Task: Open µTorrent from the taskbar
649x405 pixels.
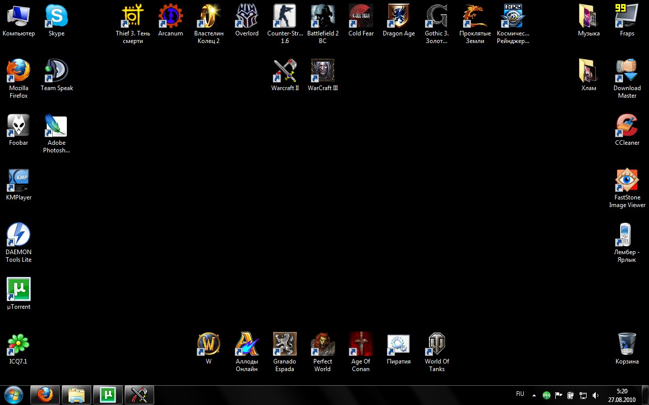Action: [108, 395]
